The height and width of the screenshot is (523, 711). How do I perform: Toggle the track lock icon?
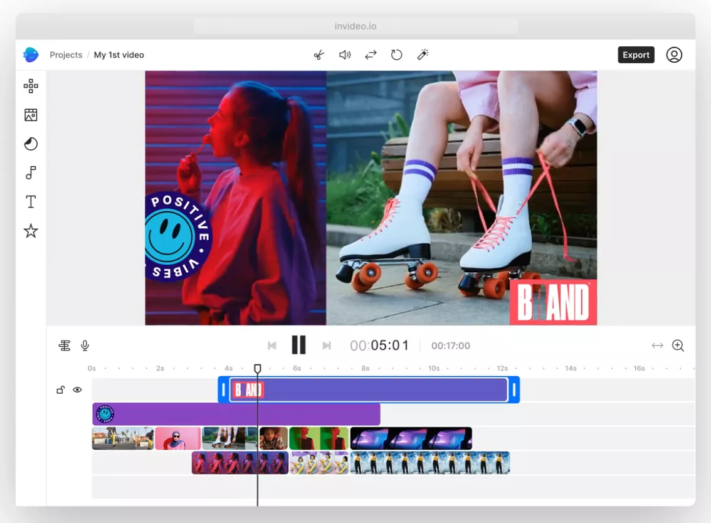click(60, 389)
